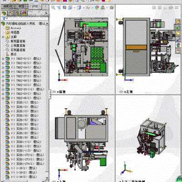This screenshot has width=182, height=182.
Task: Select the 右视基准面 right plane
Action: 15,50
